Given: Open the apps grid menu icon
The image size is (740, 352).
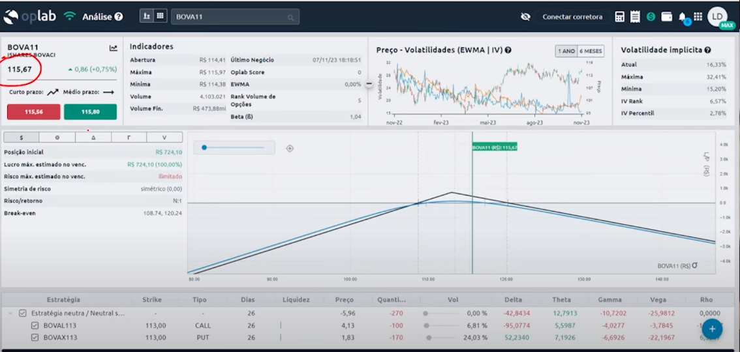Looking at the screenshot, I should [x=698, y=17].
